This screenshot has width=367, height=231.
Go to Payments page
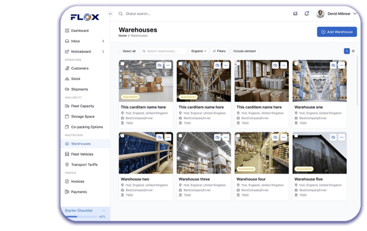click(x=85, y=192)
